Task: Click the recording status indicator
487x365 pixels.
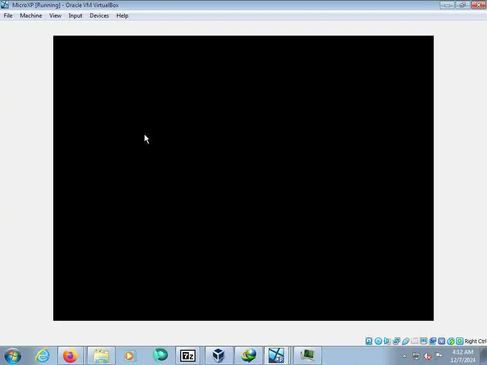Action: 432,341
